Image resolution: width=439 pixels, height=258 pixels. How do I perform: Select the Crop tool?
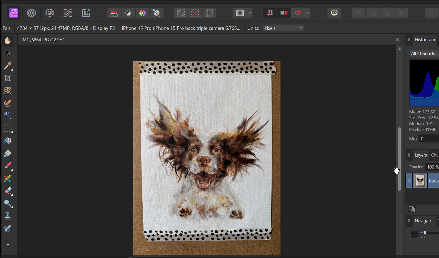(x=8, y=78)
